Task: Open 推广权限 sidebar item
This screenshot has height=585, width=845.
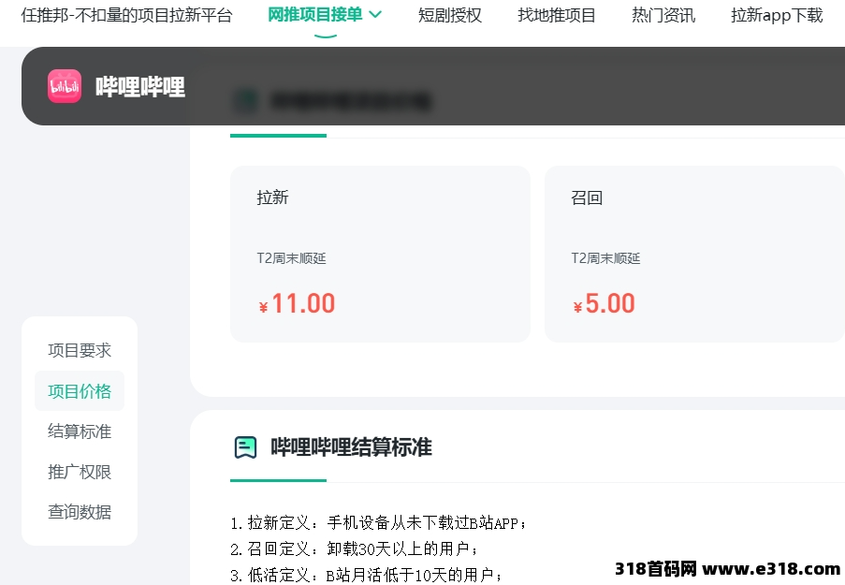Action: 80,472
